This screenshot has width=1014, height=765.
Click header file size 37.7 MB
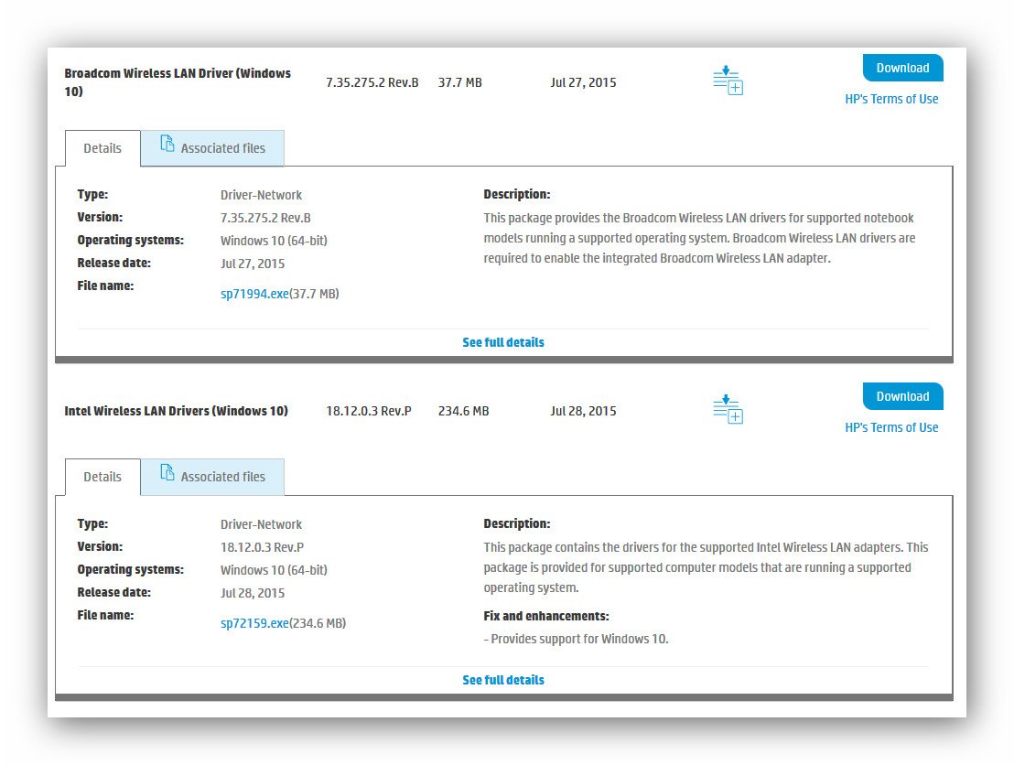pos(459,82)
